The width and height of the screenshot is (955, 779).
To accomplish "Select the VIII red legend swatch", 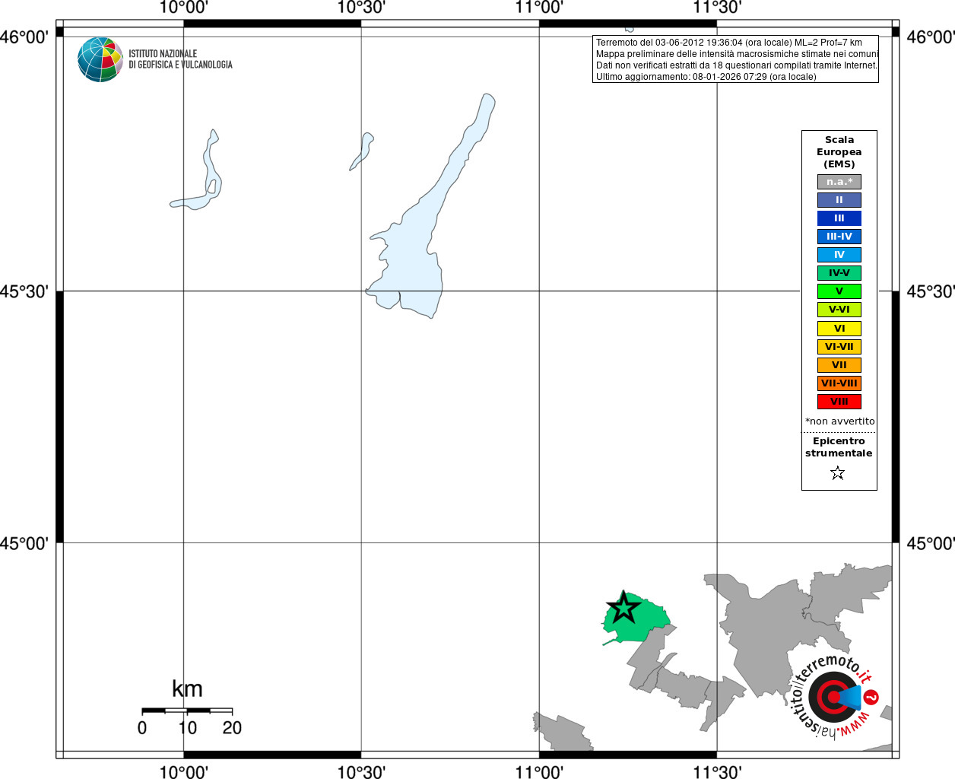I will tap(839, 402).
